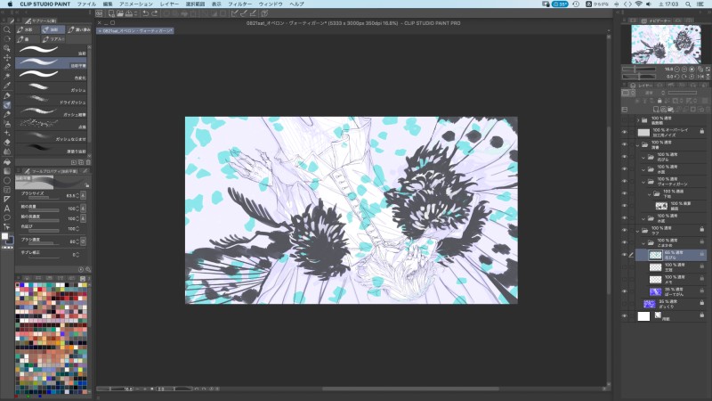Open the ウィンドウ menu
The image size is (712, 401).
click(271, 4)
